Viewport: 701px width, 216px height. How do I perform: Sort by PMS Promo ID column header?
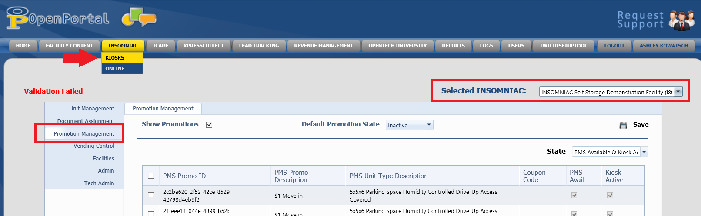(184, 176)
